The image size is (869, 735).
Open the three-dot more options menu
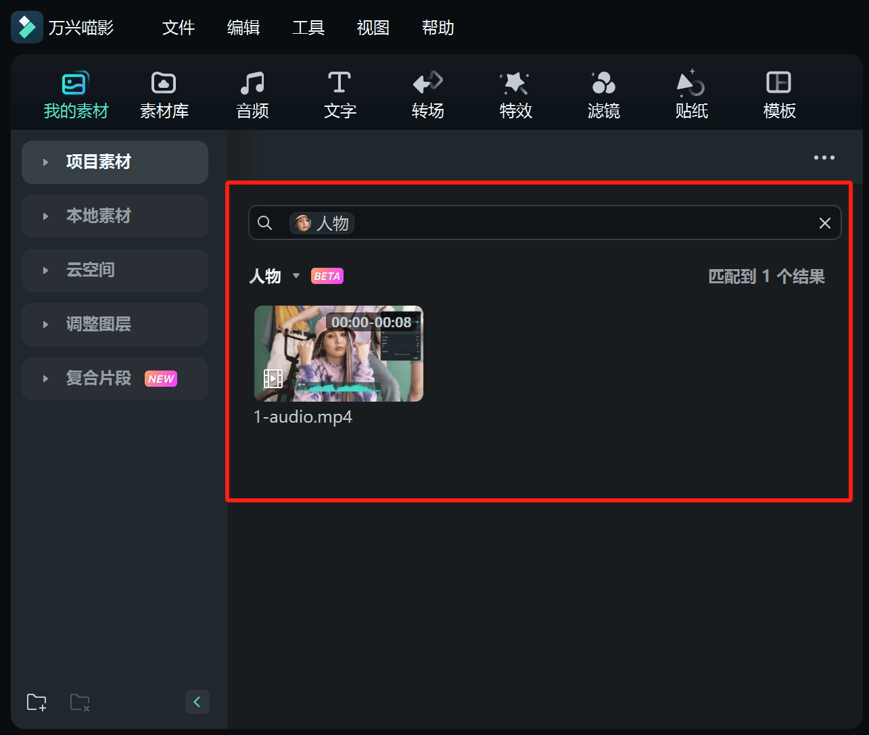click(824, 158)
